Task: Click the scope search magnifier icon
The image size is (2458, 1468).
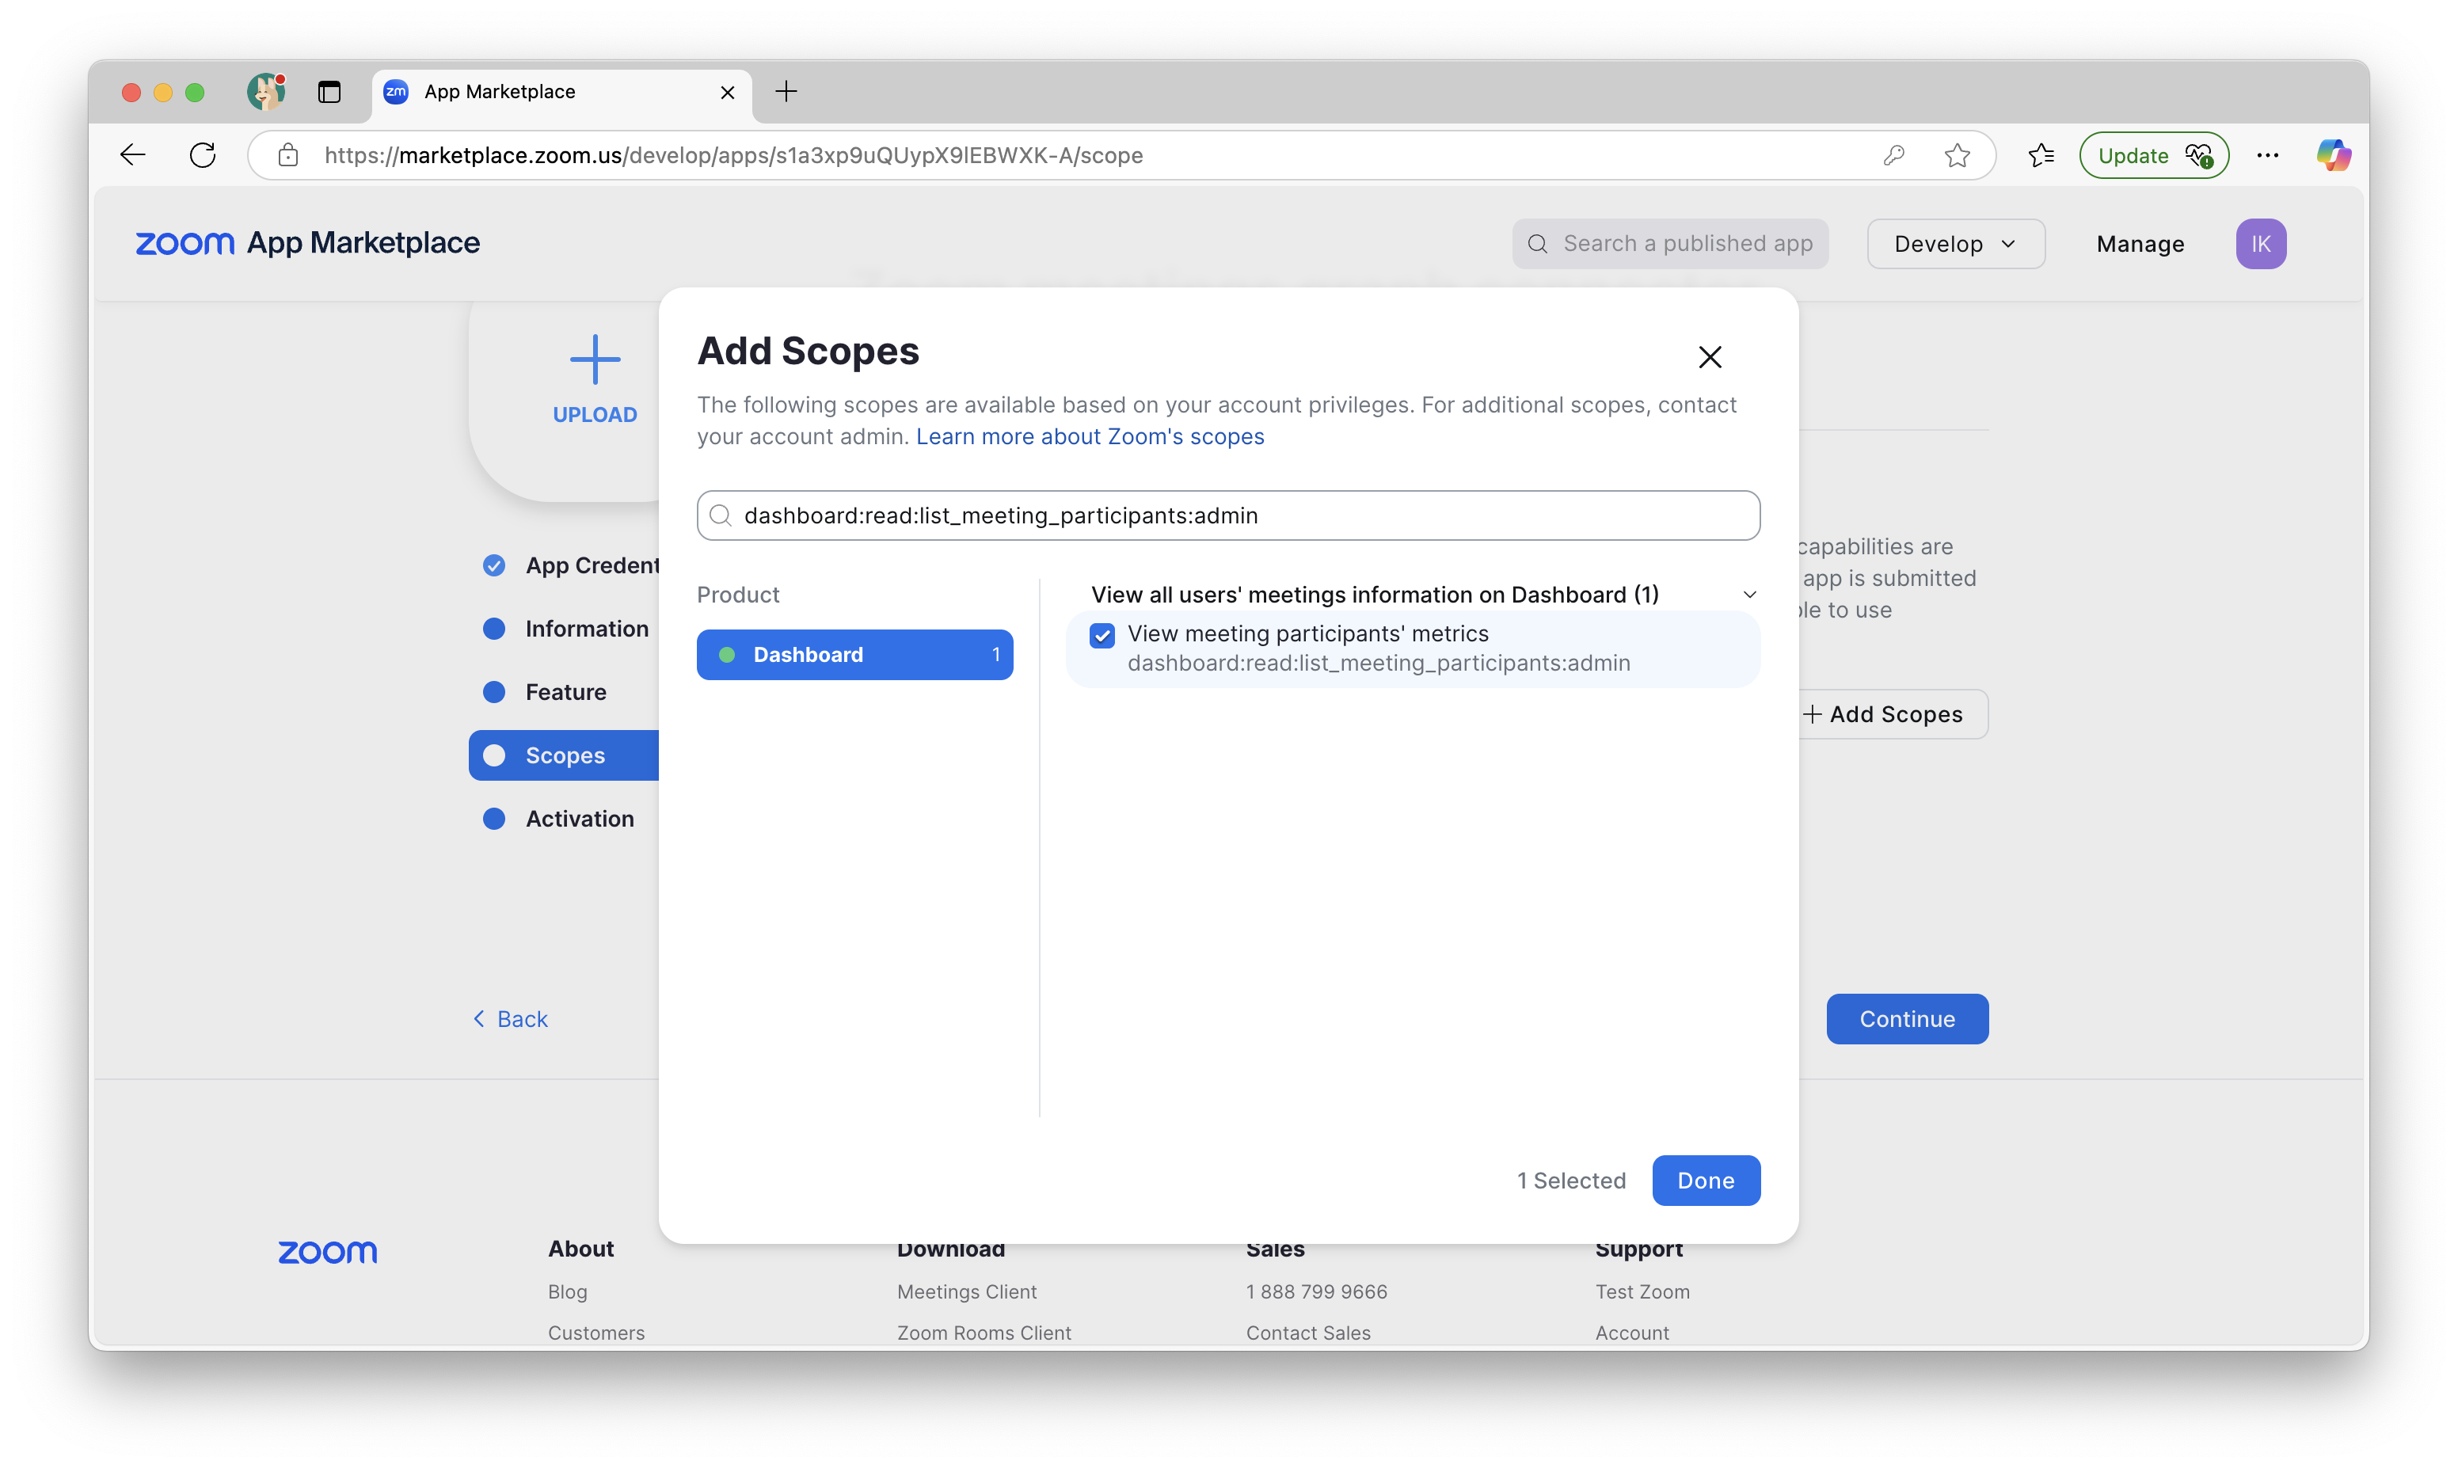Action: click(721, 515)
